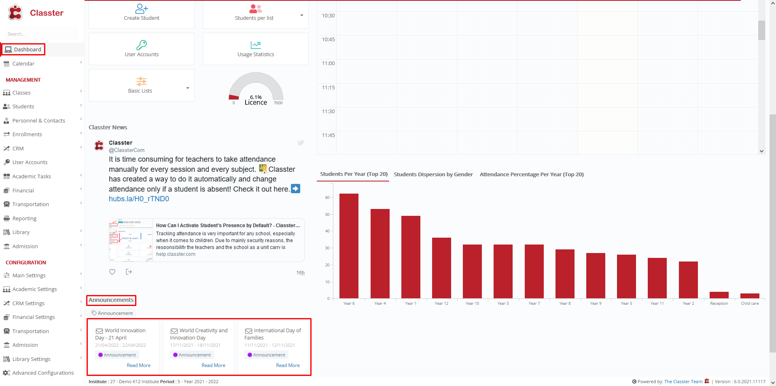Open the Usage Statistics chart icon

[x=256, y=45]
